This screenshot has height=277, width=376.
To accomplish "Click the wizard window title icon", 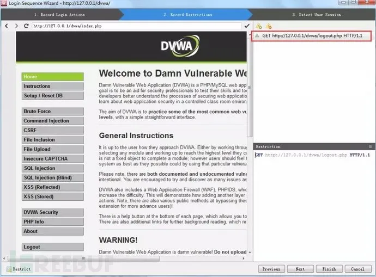I will (4, 3).
